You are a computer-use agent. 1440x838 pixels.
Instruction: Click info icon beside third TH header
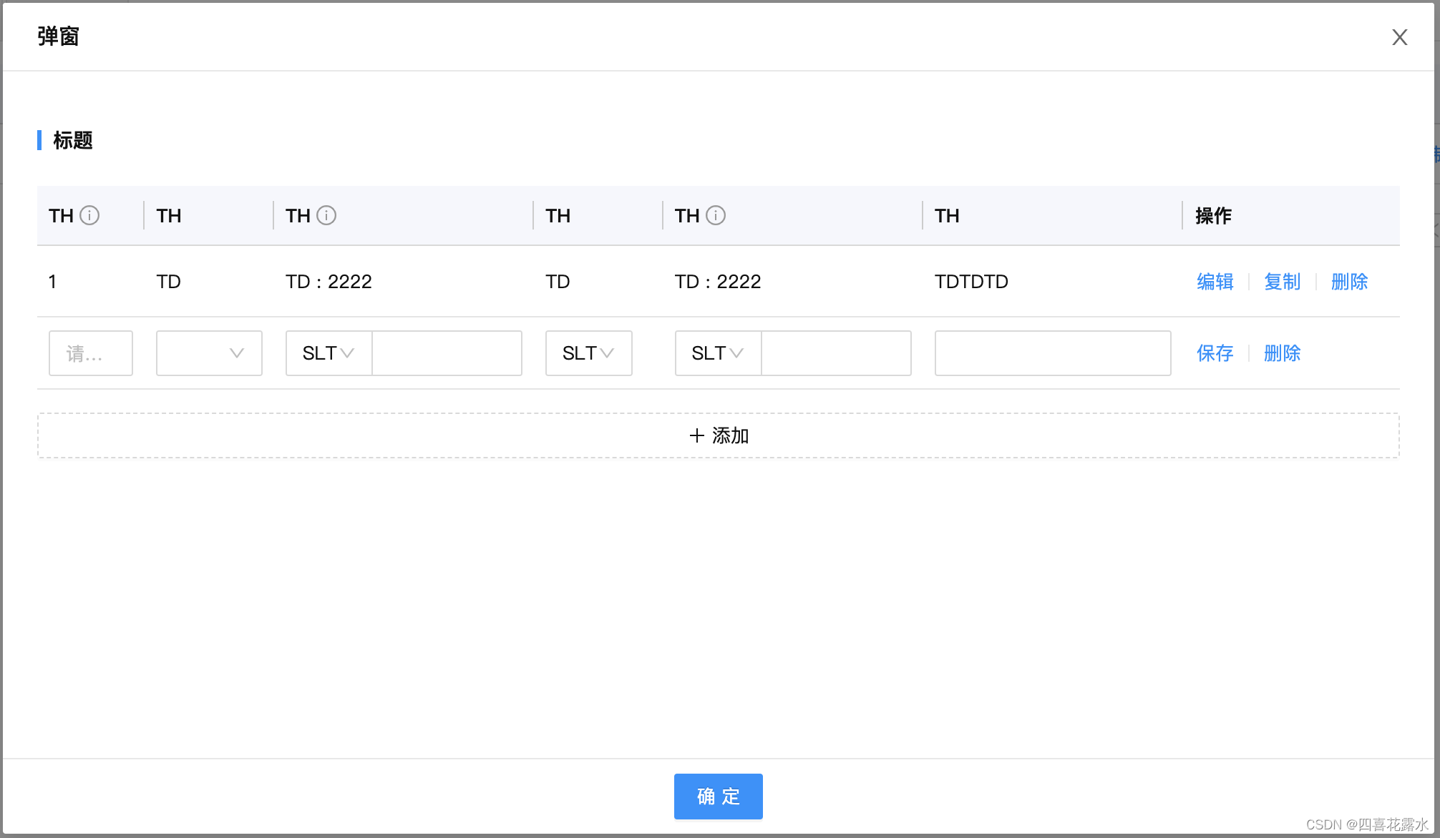[326, 215]
